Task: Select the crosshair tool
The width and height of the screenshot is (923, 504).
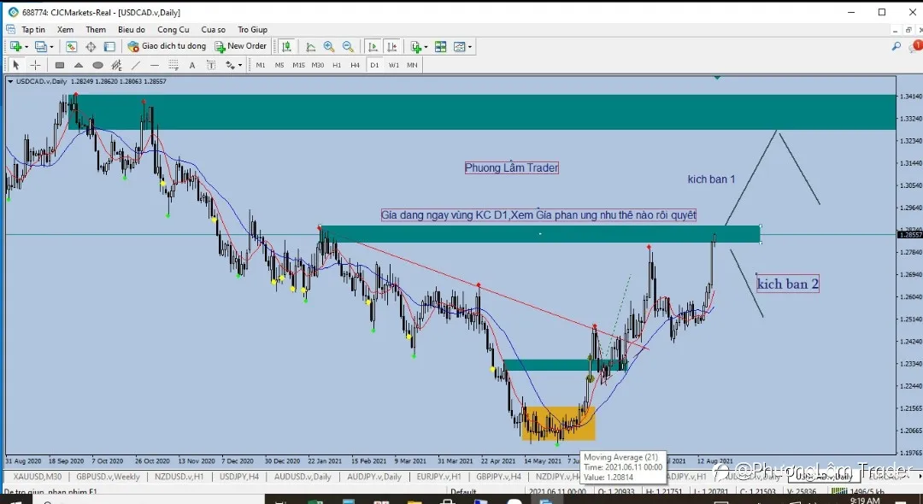Action: (35, 65)
